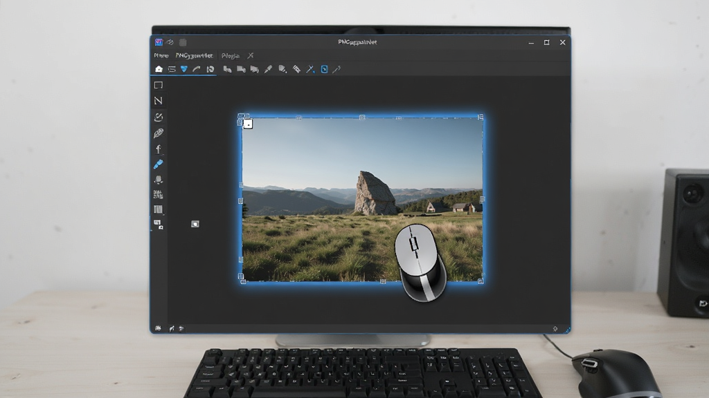
Task: Select the feather tool in the left sidebar
Action: [x=159, y=133]
